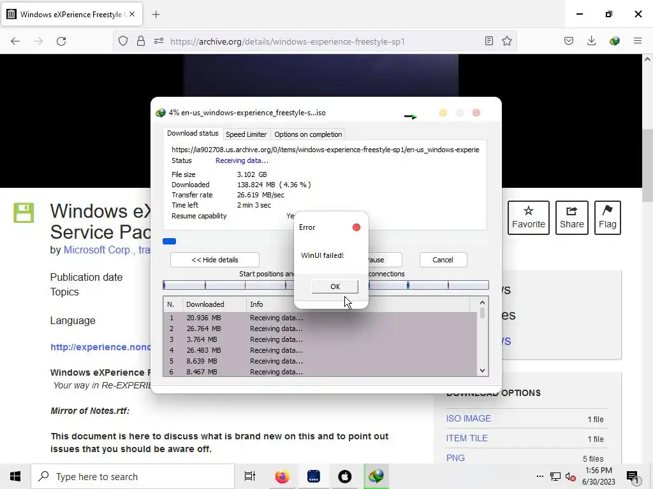This screenshot has width=653, height=489.
Task: Open PNG download option
Action: [455, 458]
